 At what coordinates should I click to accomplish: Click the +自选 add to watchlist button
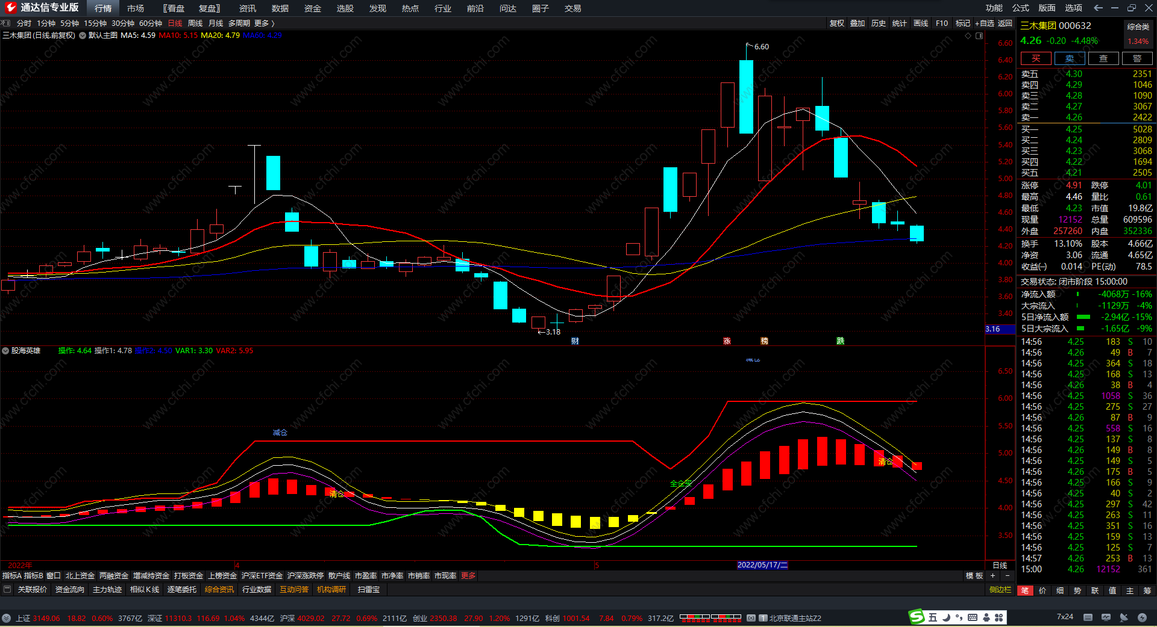pyautogui.click(x=985, y=23)
